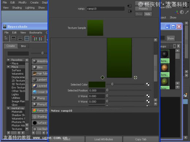The width and height of the screenshot is (190, 142).
Task: Collapse the Favorites tree category
Action: click(x=8, y=60)
